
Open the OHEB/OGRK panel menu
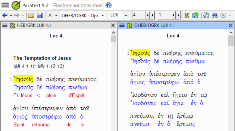122,25
